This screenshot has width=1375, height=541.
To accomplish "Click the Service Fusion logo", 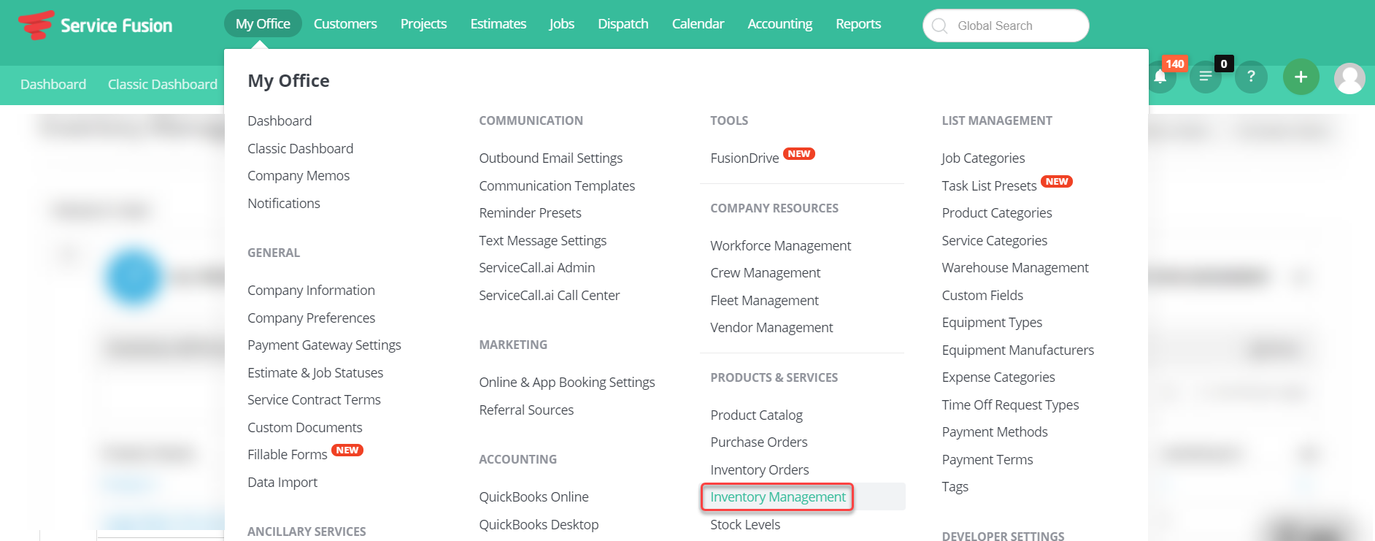I will point(96,25).
